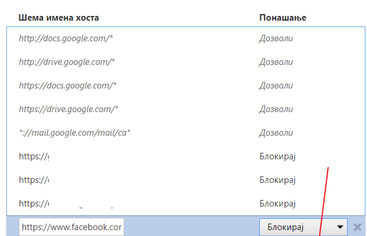Click Блокирај on the last listed blocked row

(x=277, y=204)
